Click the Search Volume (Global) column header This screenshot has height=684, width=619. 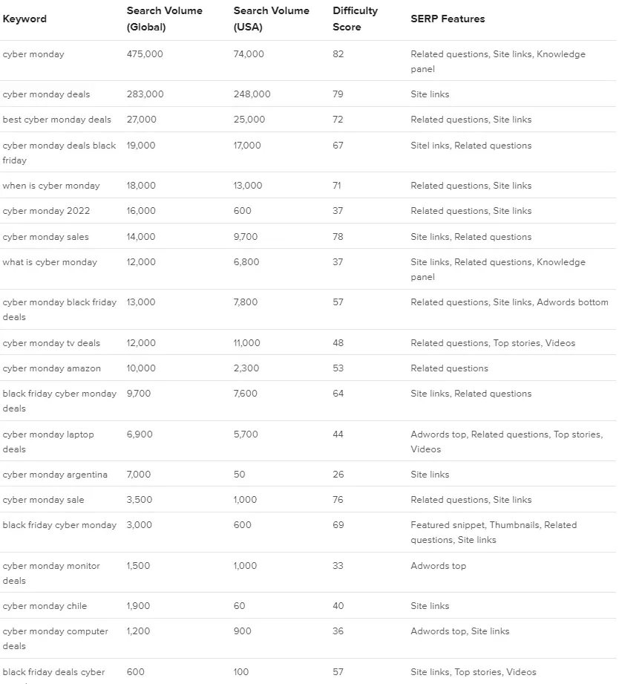coord(164,19)
